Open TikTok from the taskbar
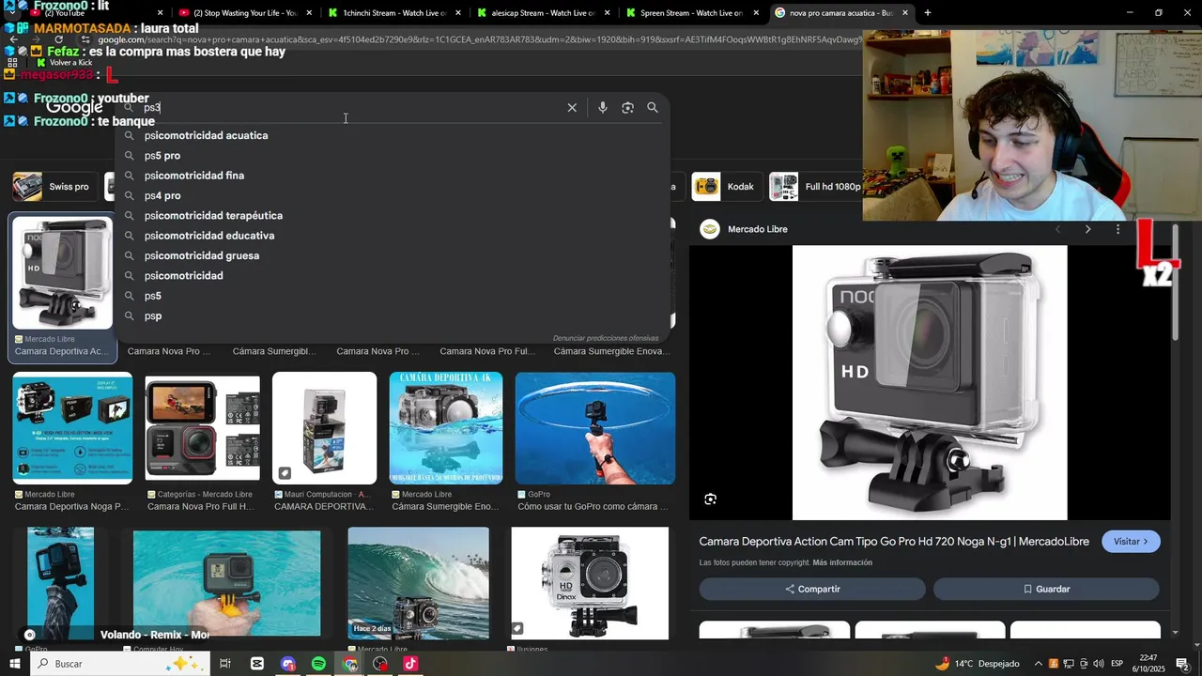 [x=410, y=664]
